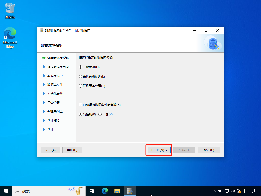This screenshot has width=261, height=196.
Task: Select the 高性能(P) radio option
Action: 87,114
